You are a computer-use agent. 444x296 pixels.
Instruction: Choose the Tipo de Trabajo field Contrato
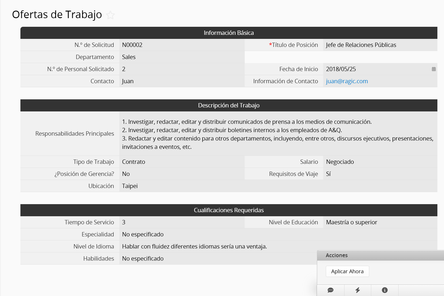coord(133,162)
